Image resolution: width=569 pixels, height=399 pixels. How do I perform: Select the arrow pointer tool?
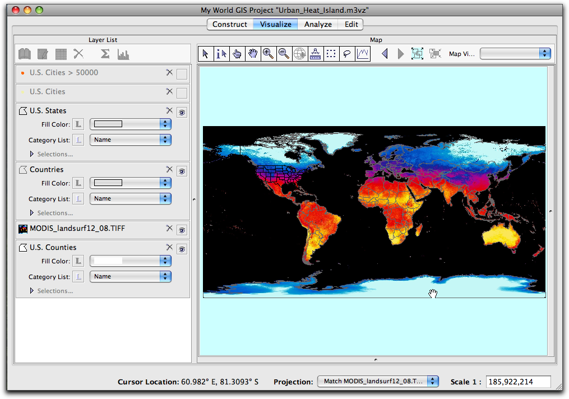pyautogui.click(x=206, y=54)
